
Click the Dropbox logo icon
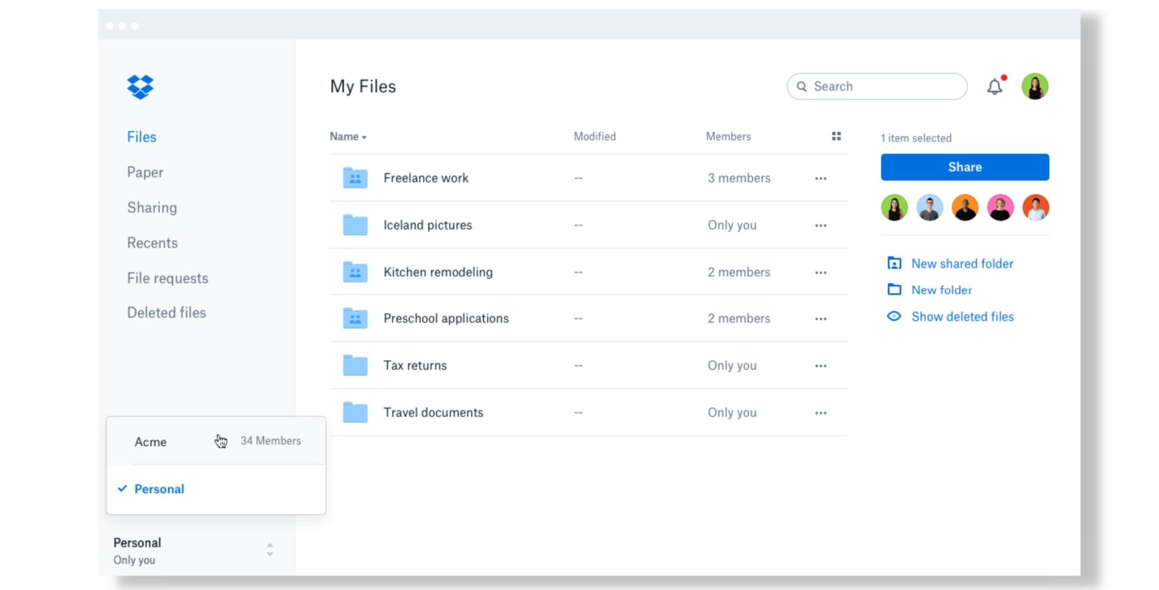(x=140, y=87)
